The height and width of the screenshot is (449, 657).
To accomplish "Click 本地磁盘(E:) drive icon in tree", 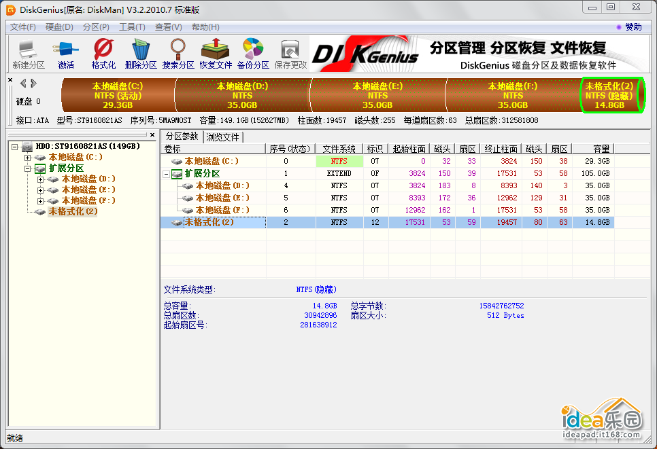I will (x=53, y=190).
